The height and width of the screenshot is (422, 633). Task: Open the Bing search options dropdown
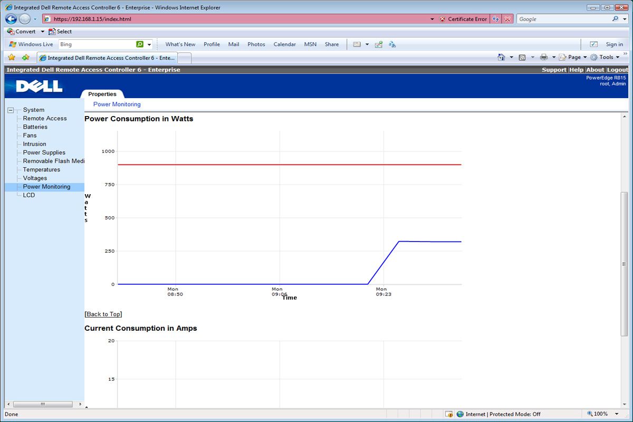tap(149, 44)
